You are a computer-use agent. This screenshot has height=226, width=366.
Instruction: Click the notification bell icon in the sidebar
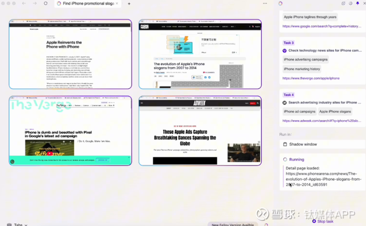(x=357, y=3)
